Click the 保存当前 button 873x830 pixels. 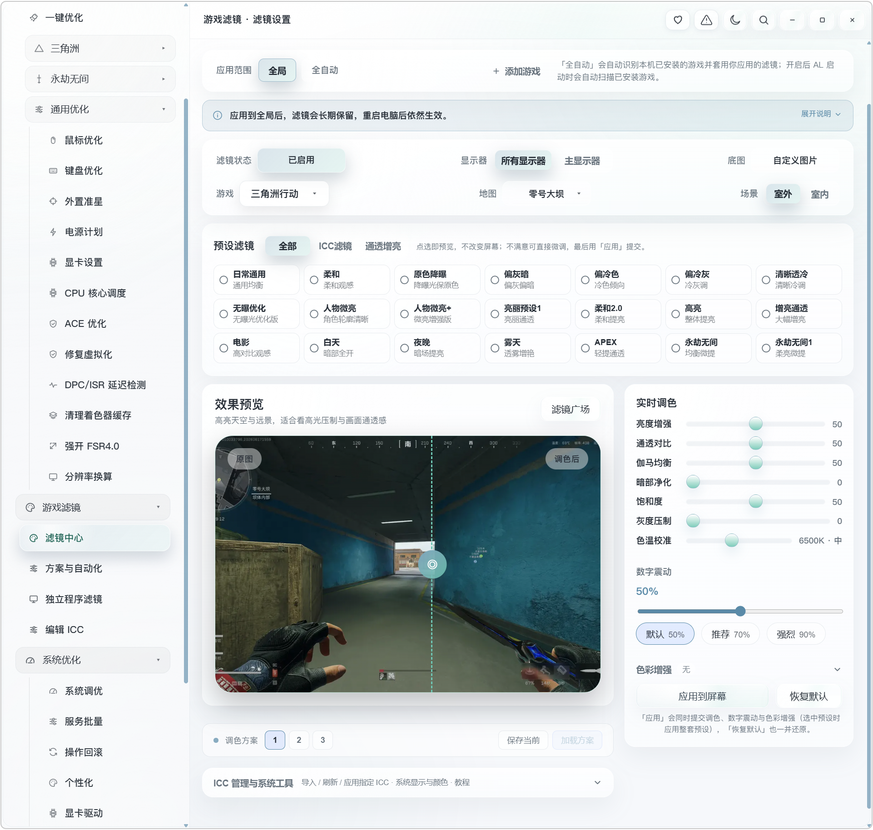tap(523, 741)
